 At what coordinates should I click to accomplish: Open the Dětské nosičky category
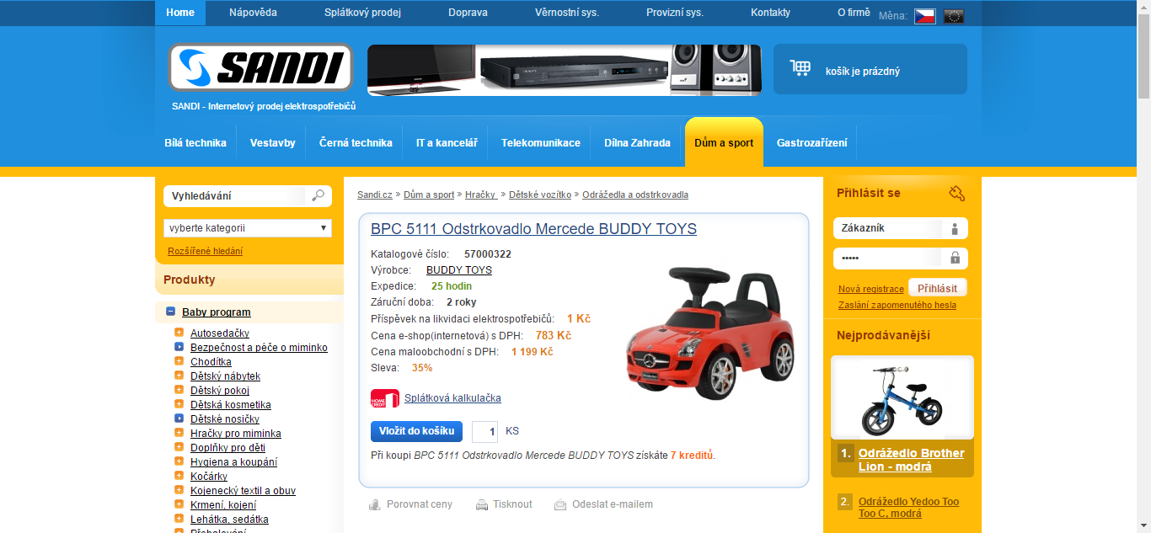coord(225,419)
